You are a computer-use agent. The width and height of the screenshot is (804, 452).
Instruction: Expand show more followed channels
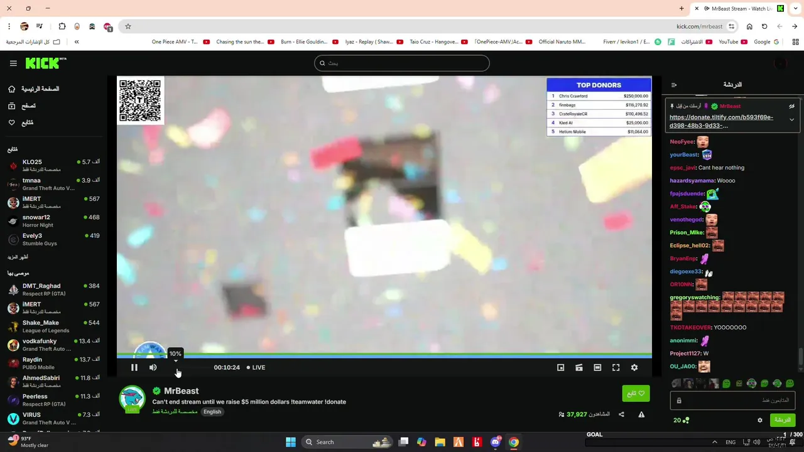pyautogui.click(x=18, y=257)
